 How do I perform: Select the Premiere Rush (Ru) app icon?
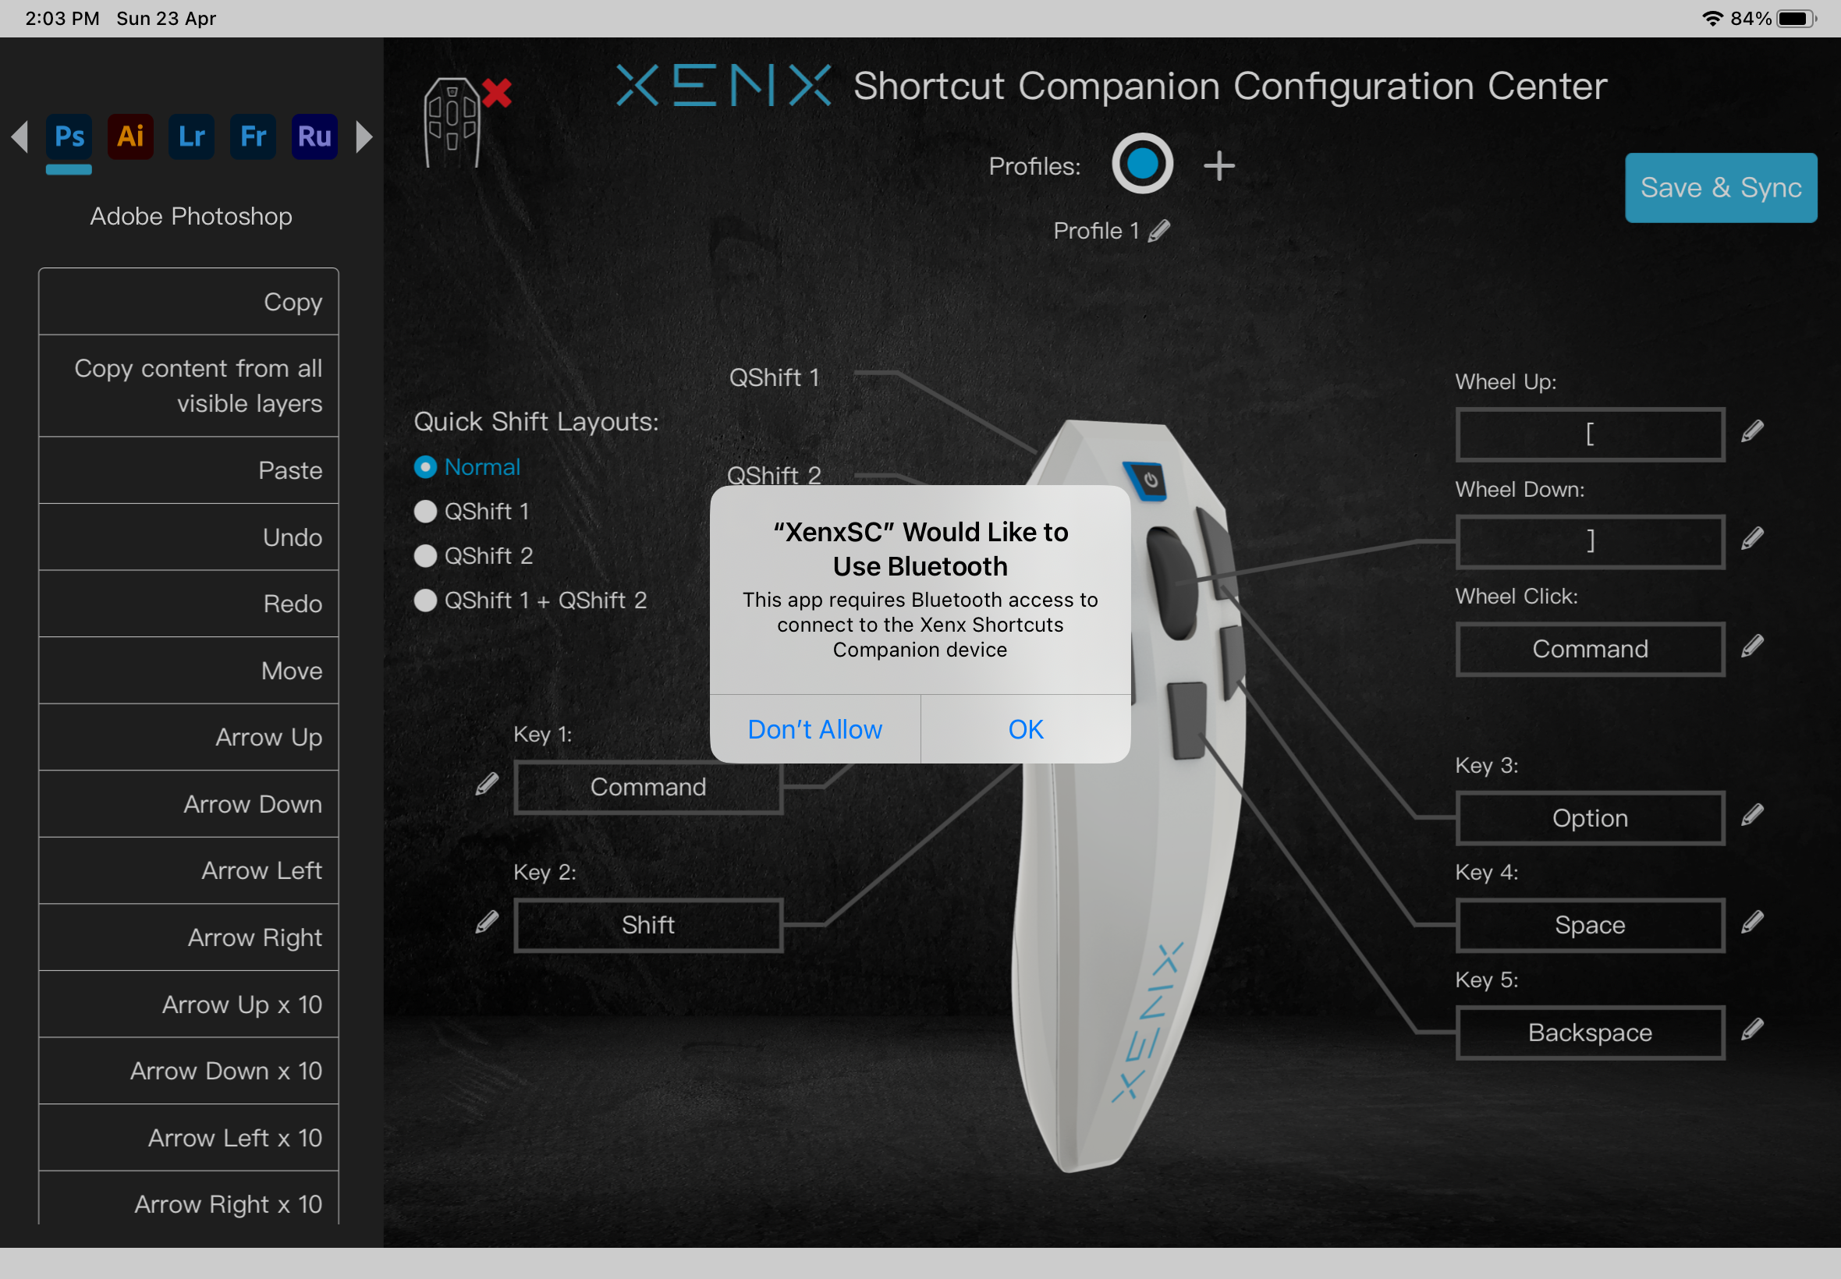tap(314, 136)
